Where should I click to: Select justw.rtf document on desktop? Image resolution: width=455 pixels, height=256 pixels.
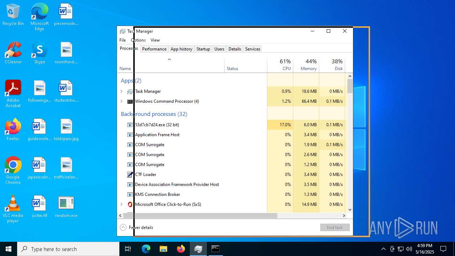click(x=39, y=207)
